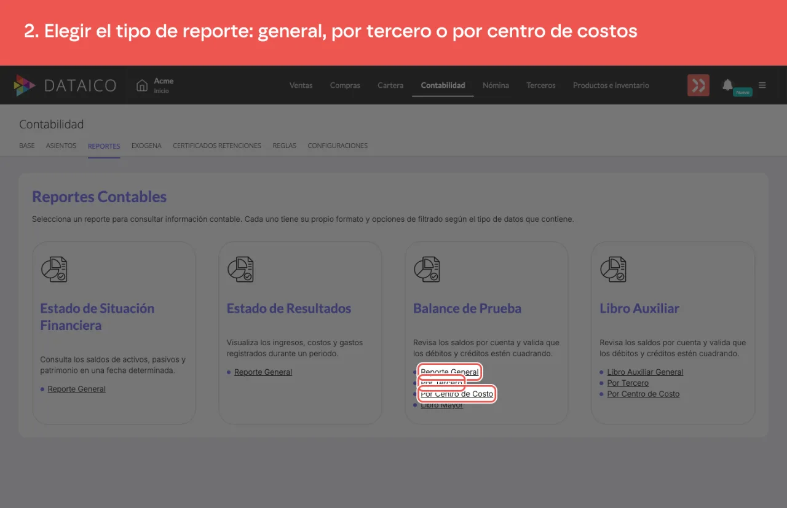This screenshot has height=508, width=787.
Task: Open the hamburger menu
Action: pyautogui.click(x=762, y=85)
